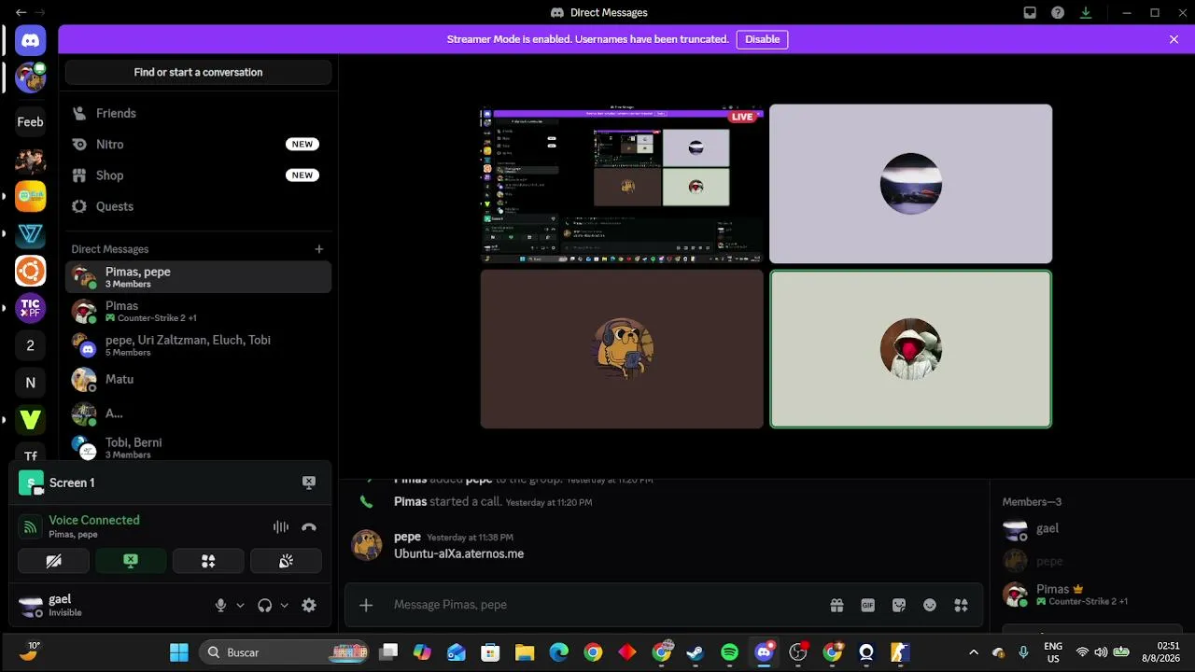Open User Settings gear icon
This screenshot has height=672, width=1195.
coord(309,606)
